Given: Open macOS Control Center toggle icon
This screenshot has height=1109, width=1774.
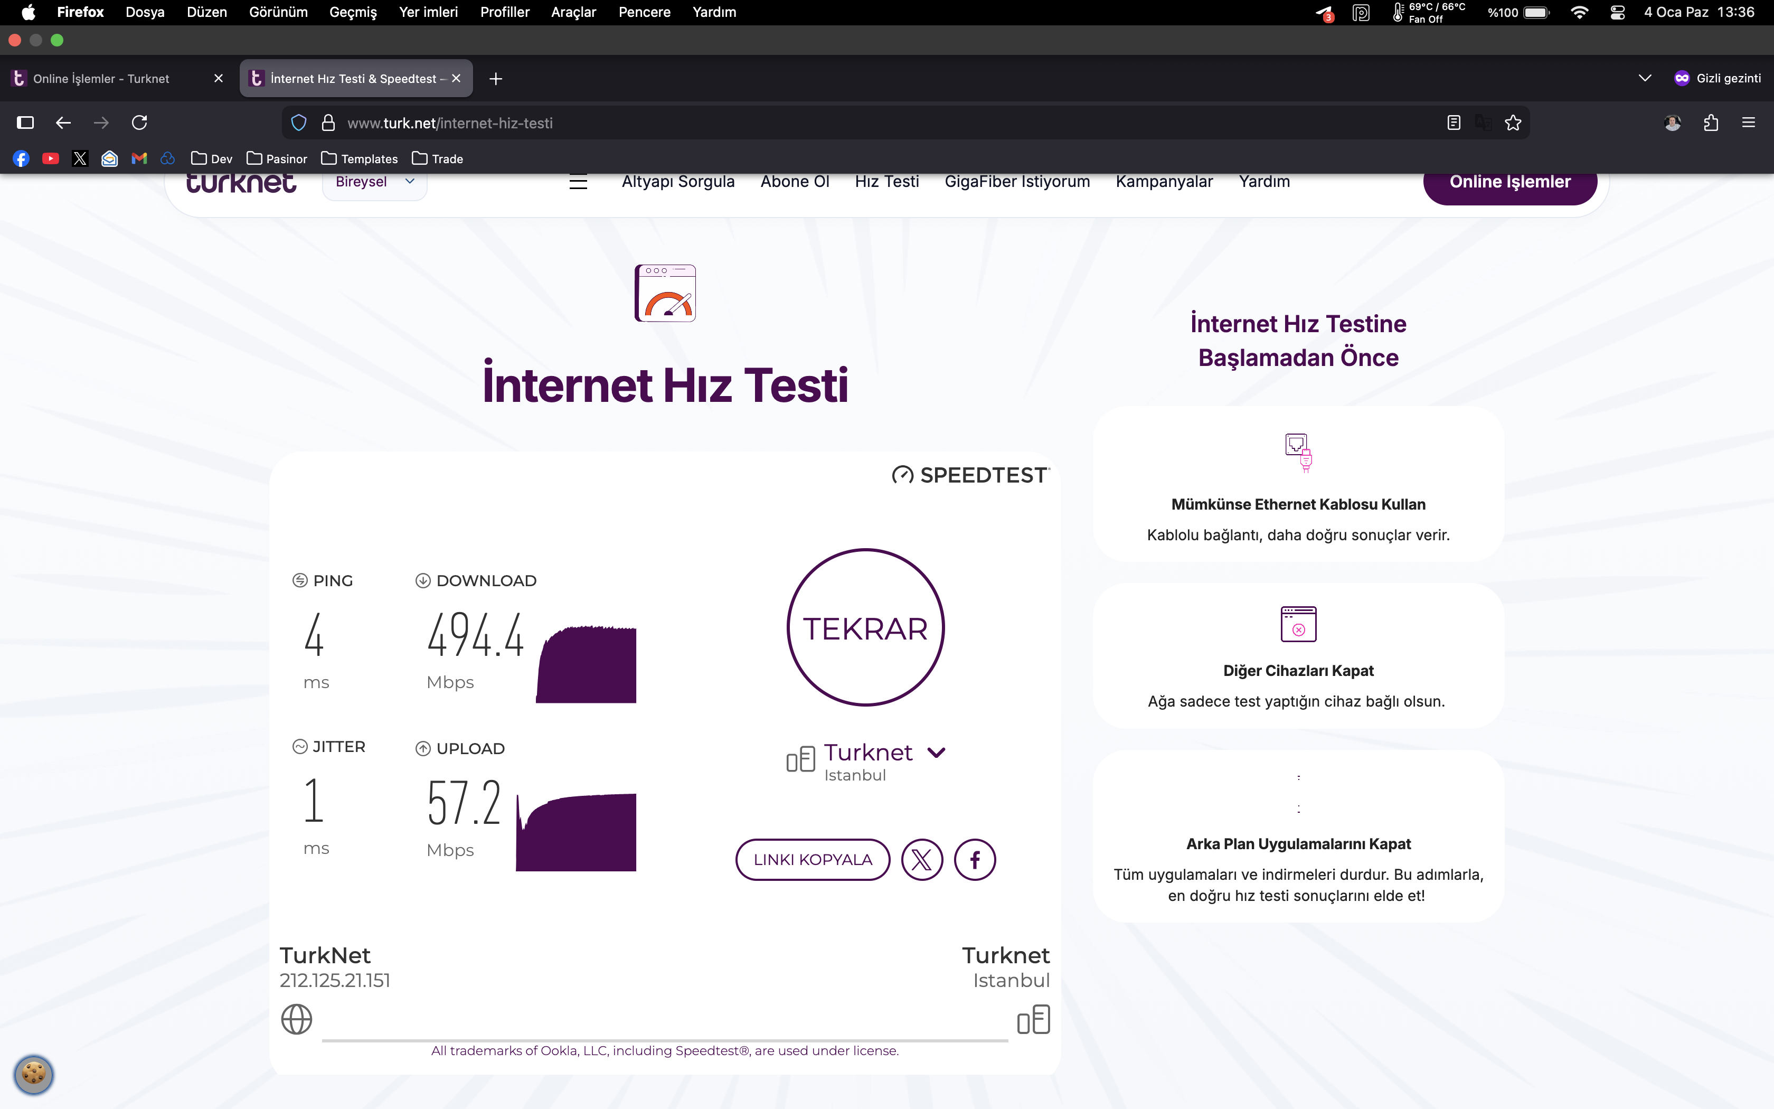Looking at the screenshot, I should pos(1618,13).
